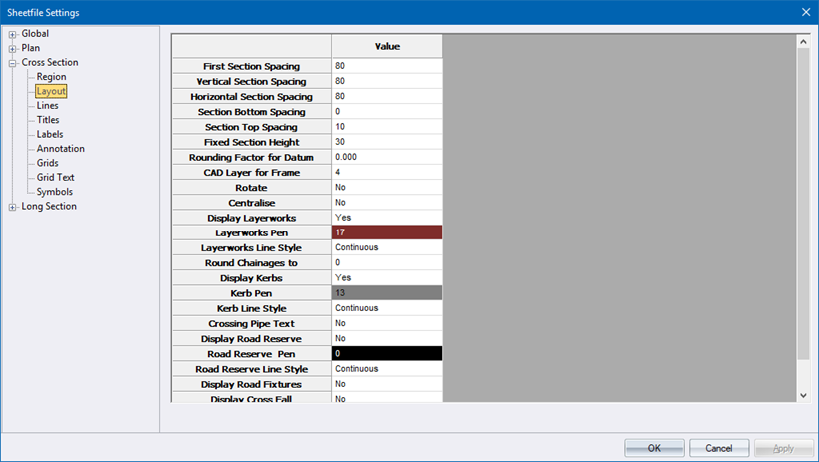Expand the Plan tree node
Viewport: 819px width, 462px height.
[13, 48]
